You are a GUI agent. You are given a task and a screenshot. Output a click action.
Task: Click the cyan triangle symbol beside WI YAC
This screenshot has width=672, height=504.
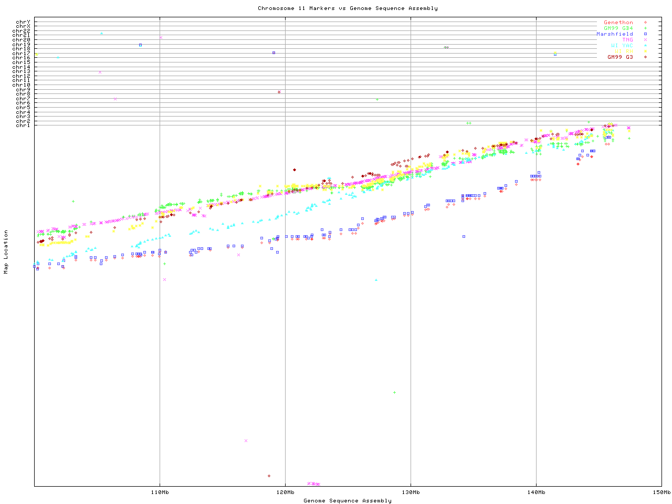point(645,46)
